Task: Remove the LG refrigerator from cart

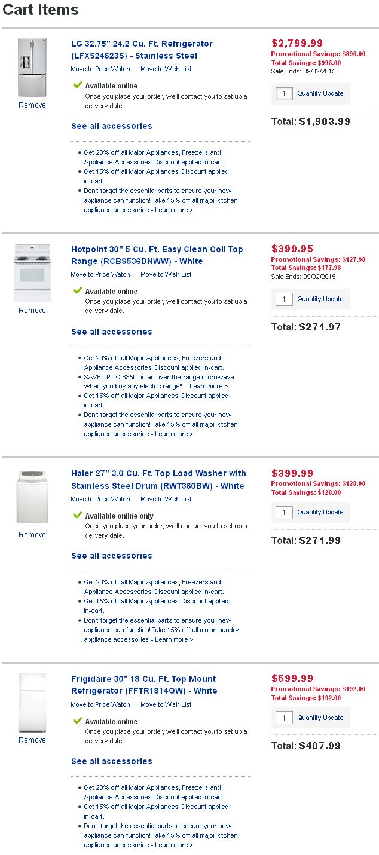Action: [32, 105]
